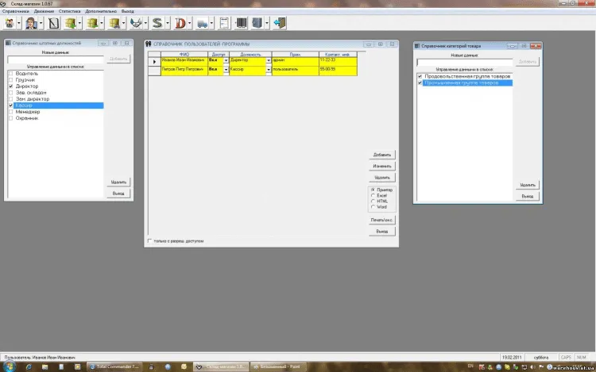The height and width of the screenshot is (372, 596).
Task: Focus new data field in categories window
Action: coord(465,62)
